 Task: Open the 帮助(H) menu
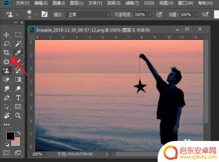tap(205, 3)
